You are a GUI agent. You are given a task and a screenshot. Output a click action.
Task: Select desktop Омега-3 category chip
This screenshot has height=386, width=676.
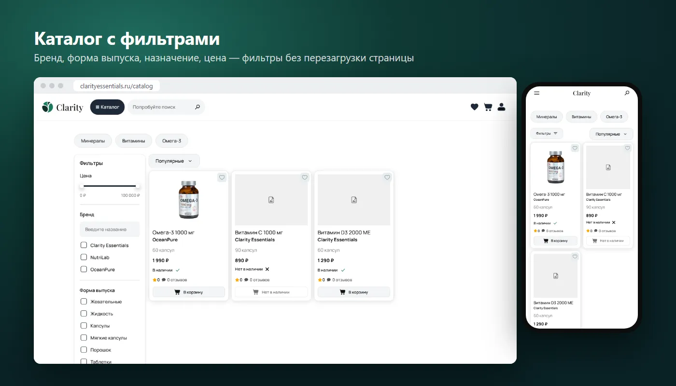click(171, 141)
